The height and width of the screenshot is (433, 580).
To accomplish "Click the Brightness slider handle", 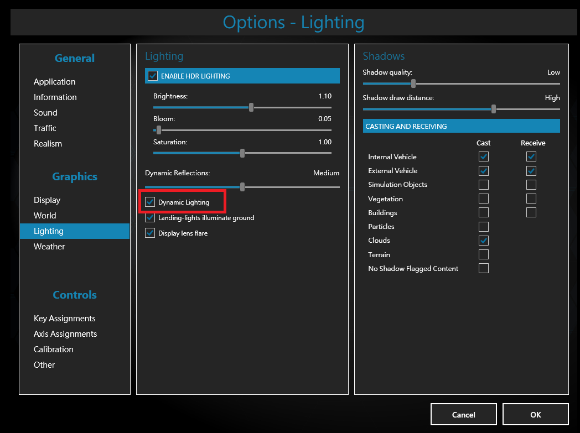I will pyautogui.click(x=251, y=107).
